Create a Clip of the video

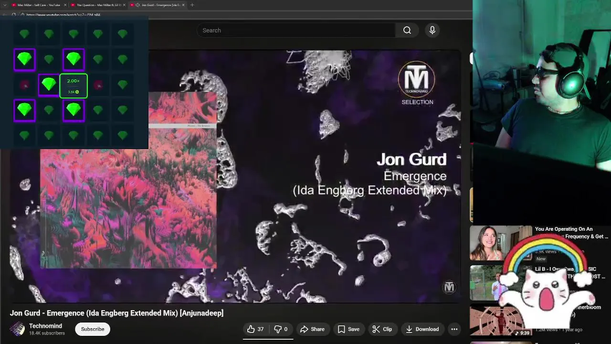click(x=382, y=329)
